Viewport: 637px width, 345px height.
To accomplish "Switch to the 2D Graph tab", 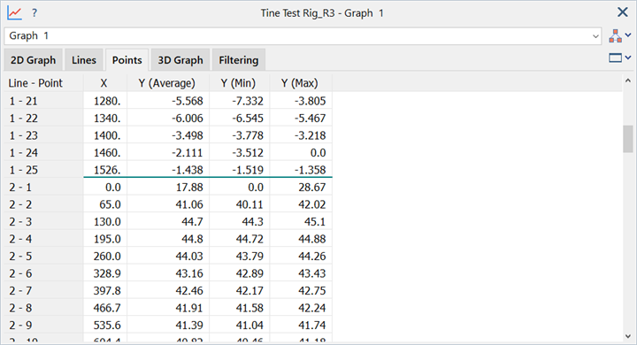I will coord(33,60).
